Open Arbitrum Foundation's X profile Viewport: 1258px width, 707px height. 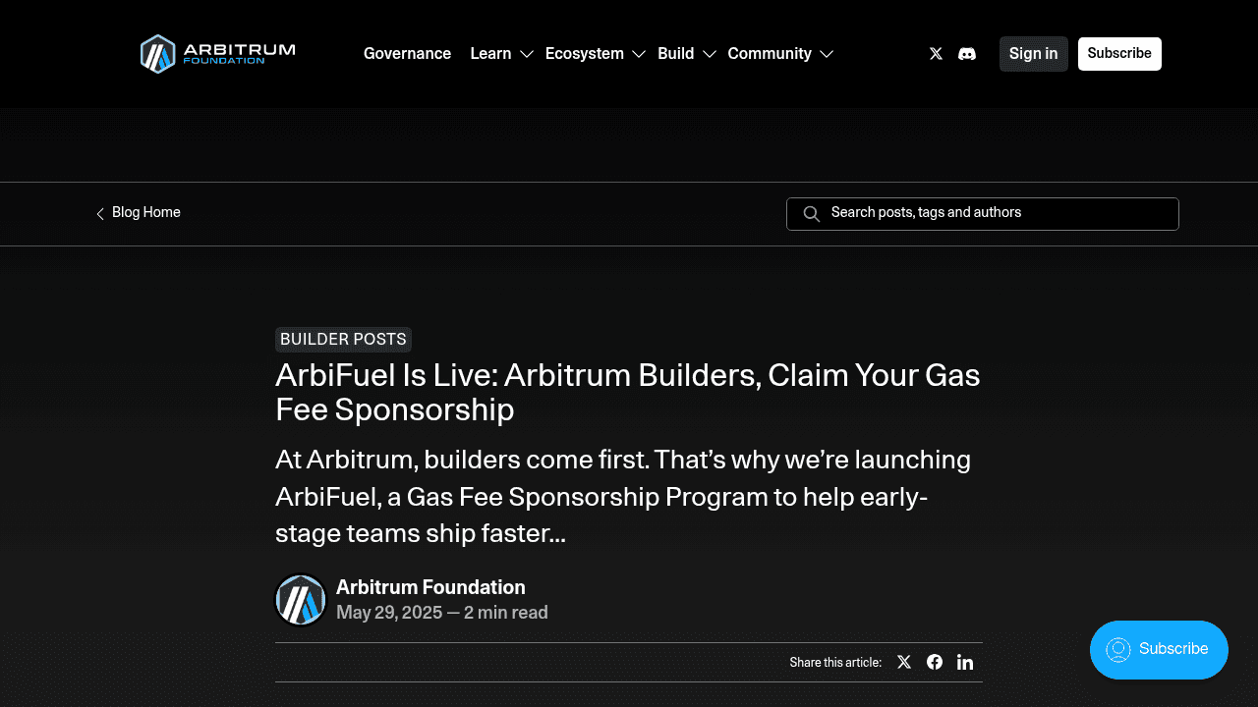pyautogui.click(x=935, y=54)
